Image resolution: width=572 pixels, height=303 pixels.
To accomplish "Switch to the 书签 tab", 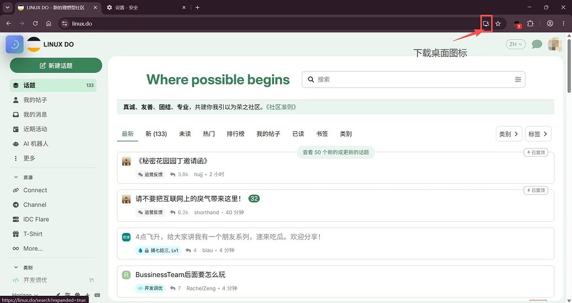I will [x=322, y=134].
